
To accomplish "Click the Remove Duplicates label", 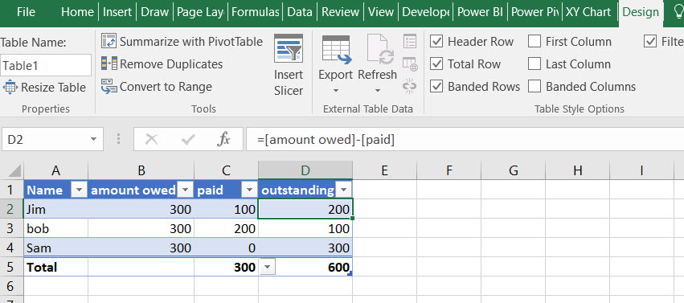I will [171, 64].
